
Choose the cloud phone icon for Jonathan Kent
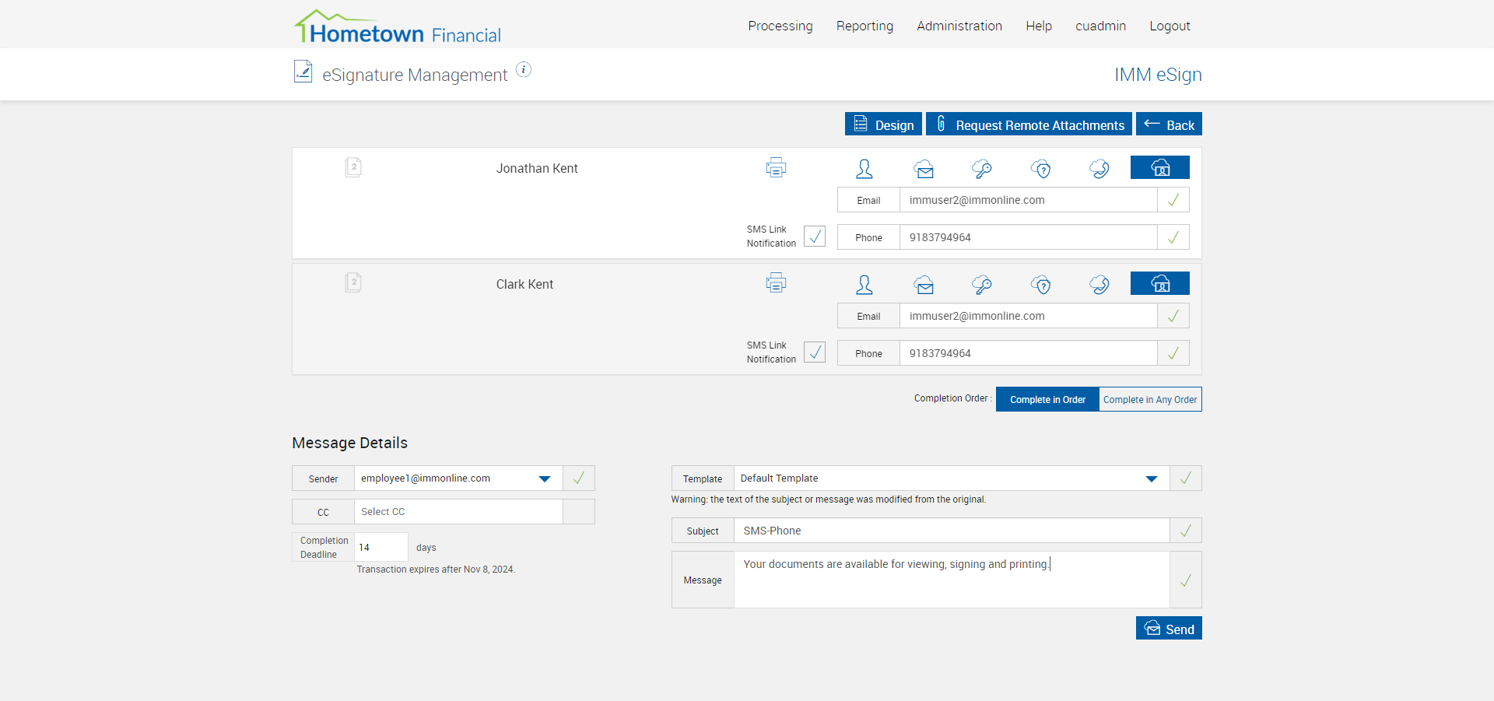(x=1099, y=169)
